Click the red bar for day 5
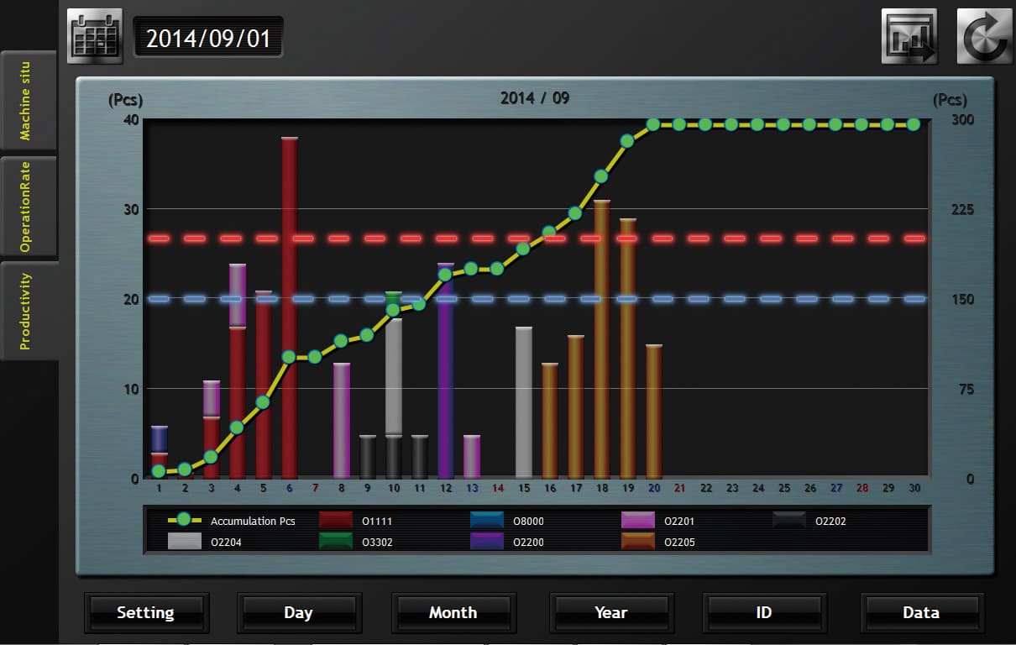 click(264, 385)
